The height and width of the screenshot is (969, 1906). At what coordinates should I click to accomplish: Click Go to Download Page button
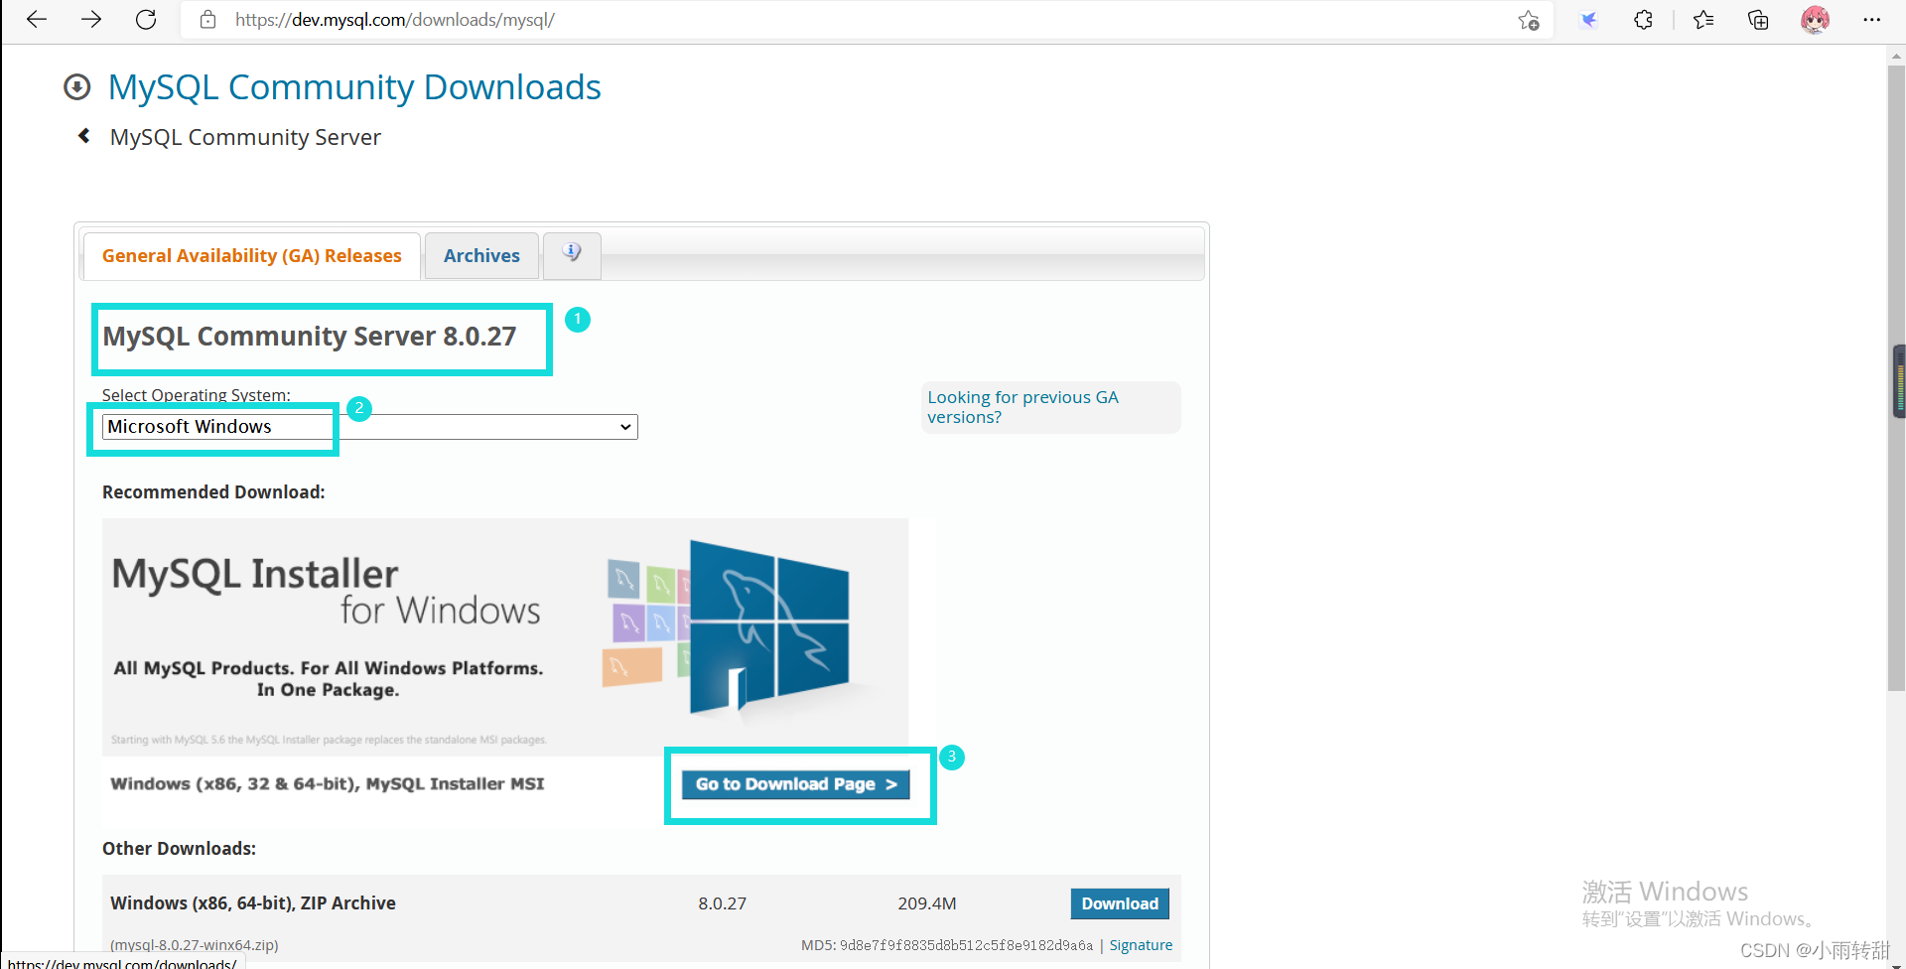pyautogui.click(x=795, y=784)
